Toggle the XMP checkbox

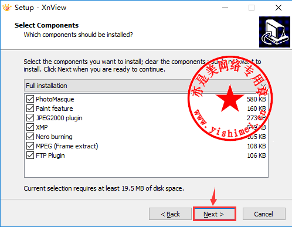30,127
